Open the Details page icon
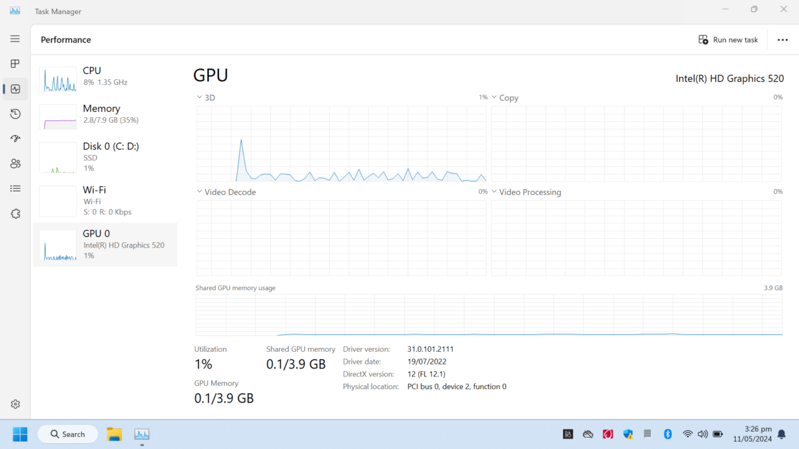 pos(15,189)
